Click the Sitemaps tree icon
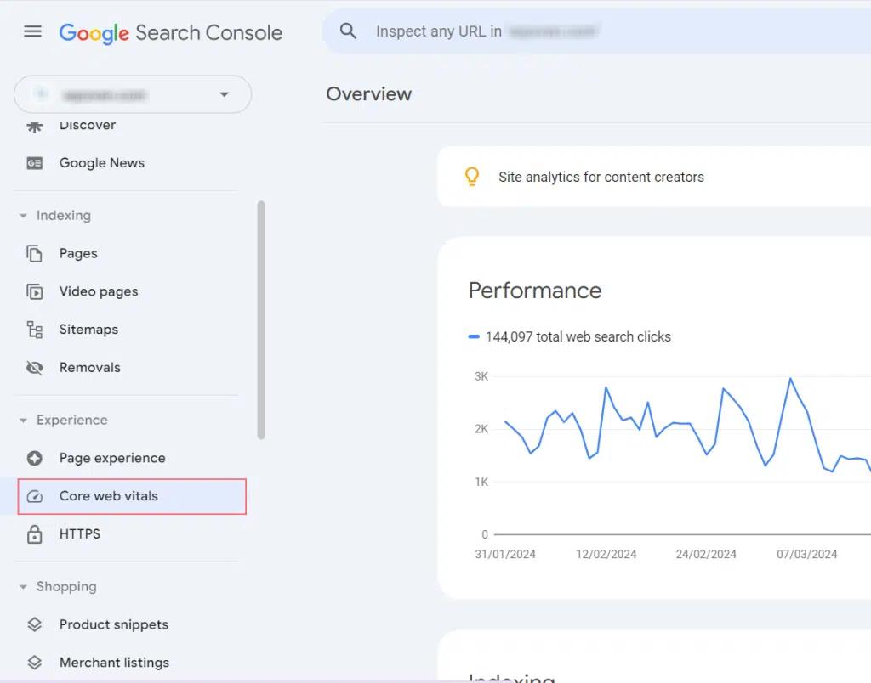This screenshot has width=871, height=683. [34, 330]
